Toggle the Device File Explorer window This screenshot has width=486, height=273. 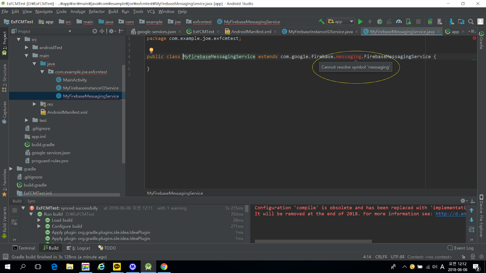click(x=481, y=216)
